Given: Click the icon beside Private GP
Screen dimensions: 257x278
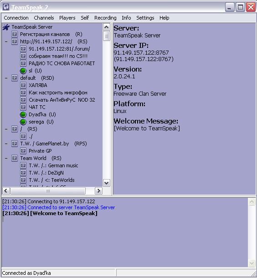Looking at the screenshot, I should click(x=23, y=151).
